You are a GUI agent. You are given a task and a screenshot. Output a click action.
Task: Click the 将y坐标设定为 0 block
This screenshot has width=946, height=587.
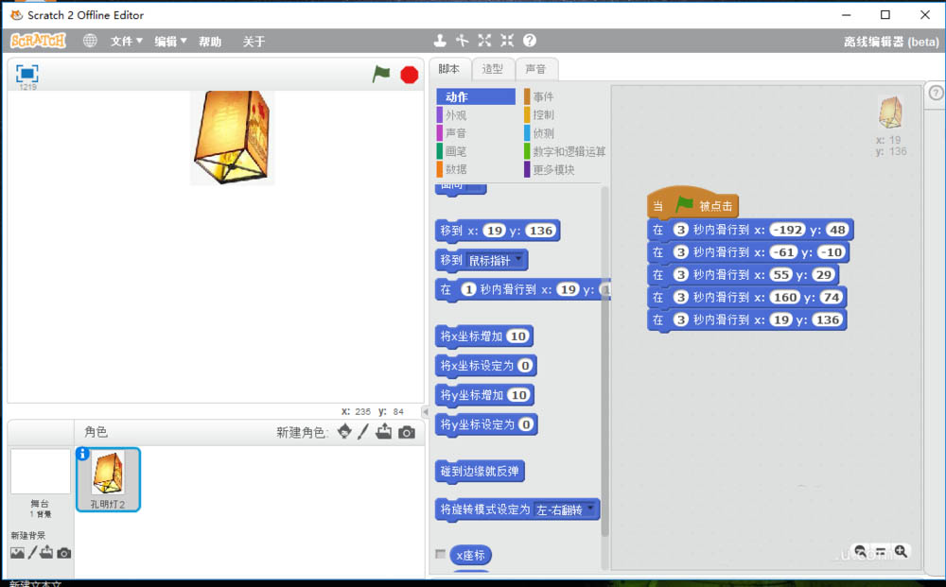click(x=486, y=424)
